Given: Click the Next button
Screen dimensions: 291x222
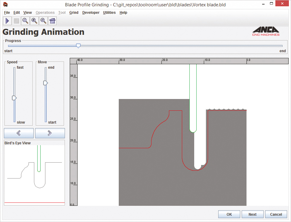Looking at the screenshot, I should tap(253, 214).
